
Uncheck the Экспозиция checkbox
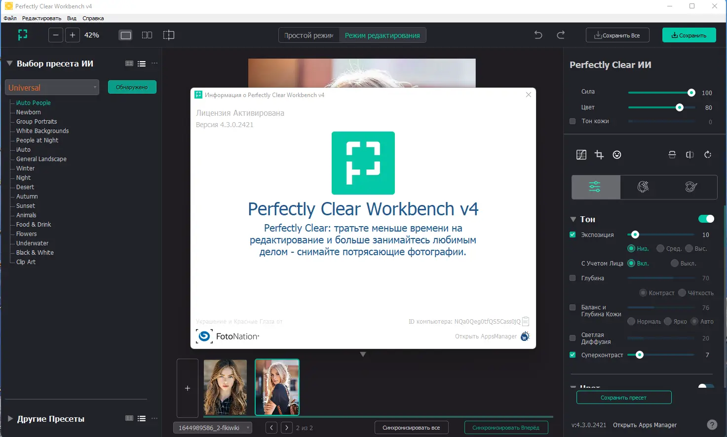point(573,235)
